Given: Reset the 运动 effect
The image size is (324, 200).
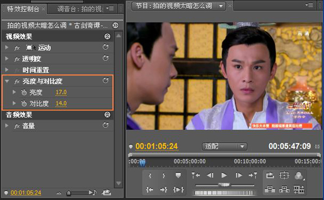Looking at the screenshot, I should click(x=106, y=47).
